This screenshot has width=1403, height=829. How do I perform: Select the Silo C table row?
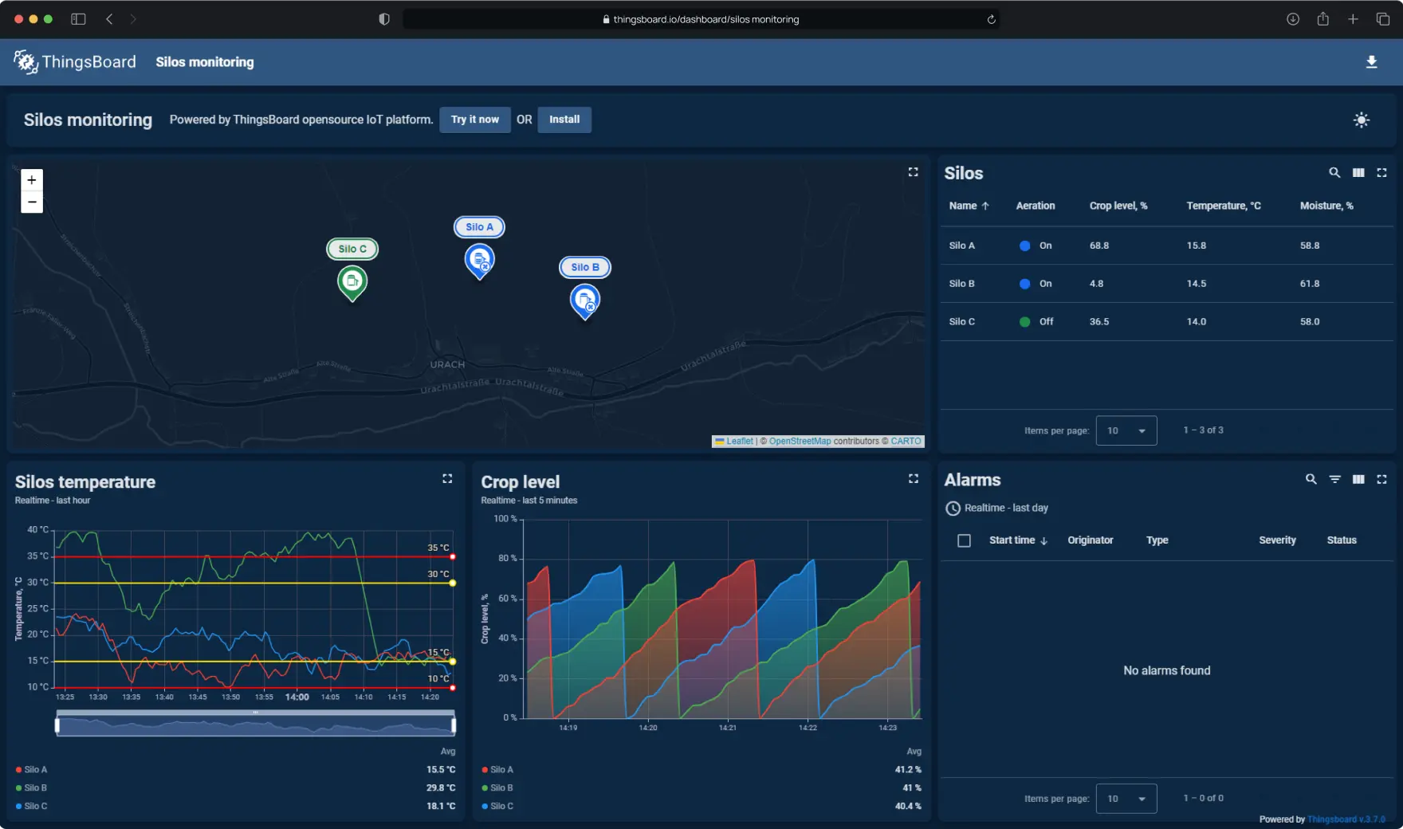pyautogui.click(x=1166, y=322)
